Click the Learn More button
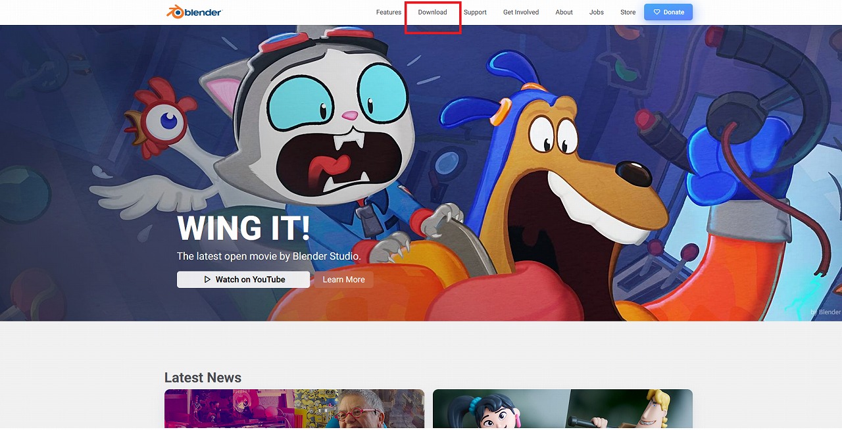This screenshot has height=430, width=842. [x=343, y=279]
